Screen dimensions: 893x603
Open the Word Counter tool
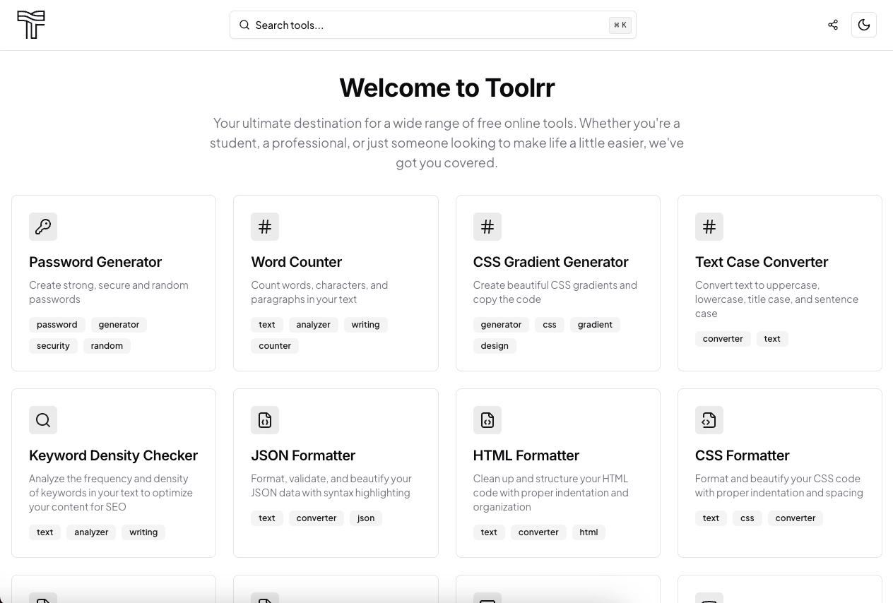(x=296, y=262)
